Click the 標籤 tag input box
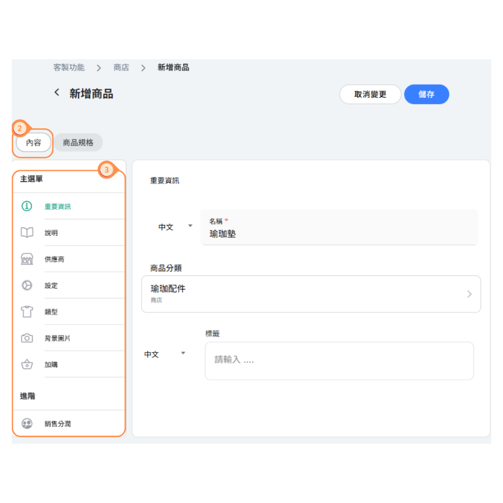The image size is (503, 503). click(339, 360)
